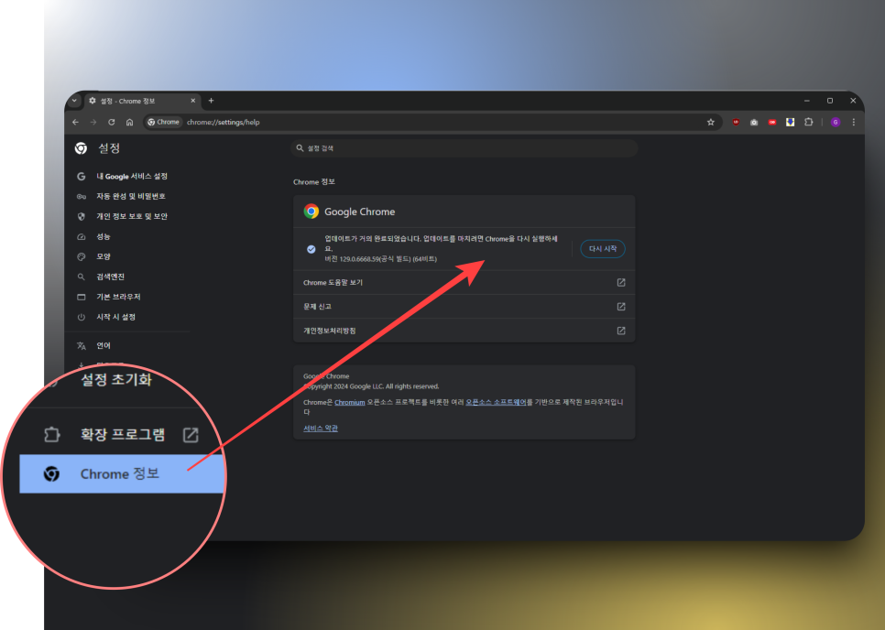Open the 개인정보처리방침 row
Image resolution: width=885 pixels, height=630 pixels.
(464, 331)
